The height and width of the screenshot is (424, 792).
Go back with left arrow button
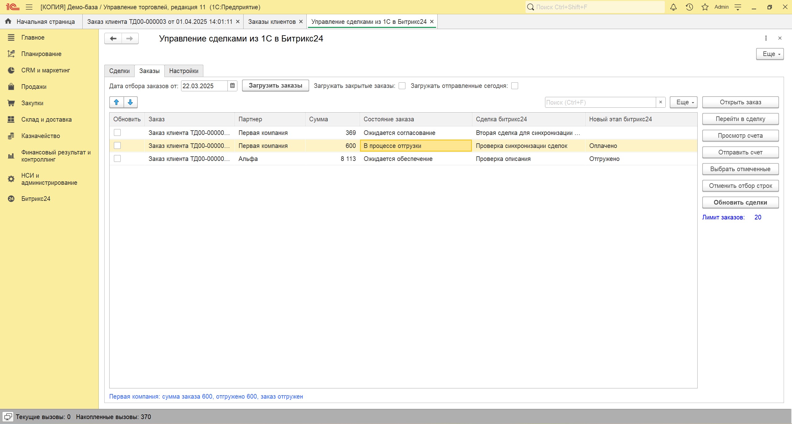[x=113, y=38]
